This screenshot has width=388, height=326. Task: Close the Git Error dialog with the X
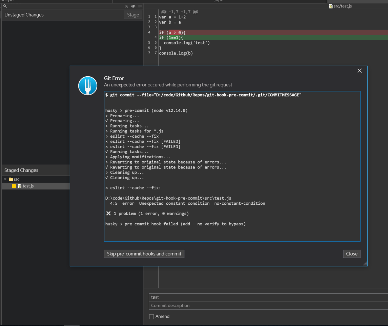pyautogui.click(x=360, y=71)
